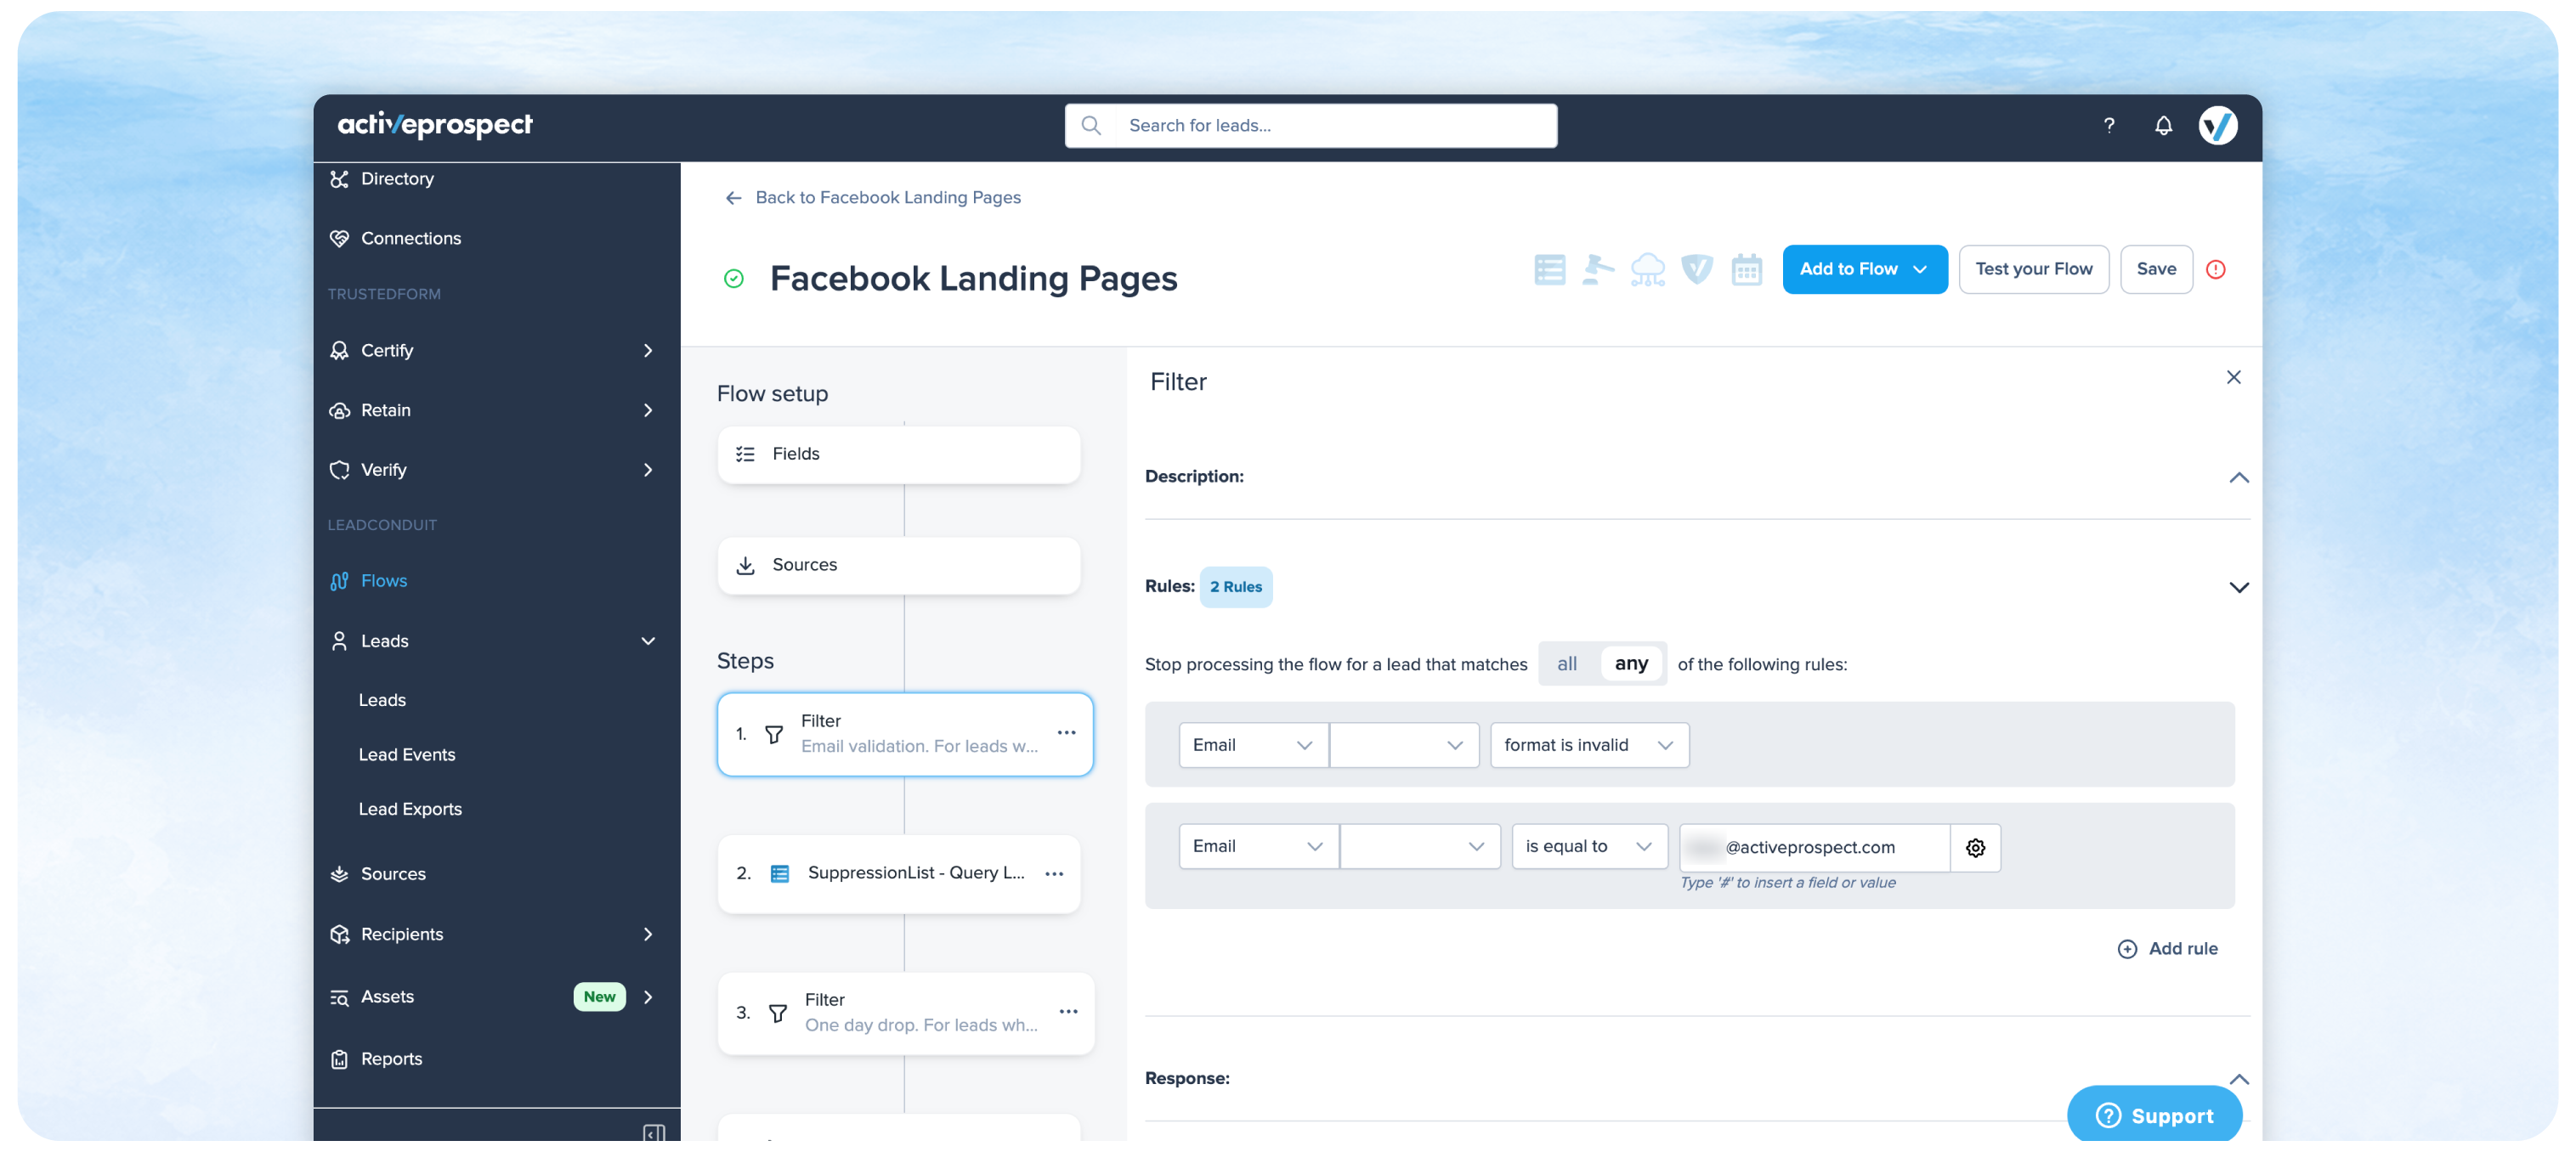
Task: Click the calendar icon in header toolbar
Action: click(x=1746, y=269)
